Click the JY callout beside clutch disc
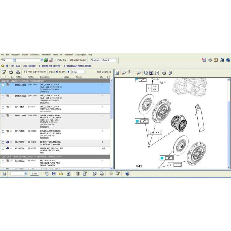 [142, 121]
